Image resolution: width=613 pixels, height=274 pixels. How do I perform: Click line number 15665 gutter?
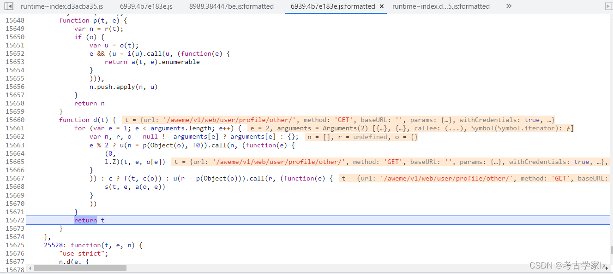coord(15,162)
